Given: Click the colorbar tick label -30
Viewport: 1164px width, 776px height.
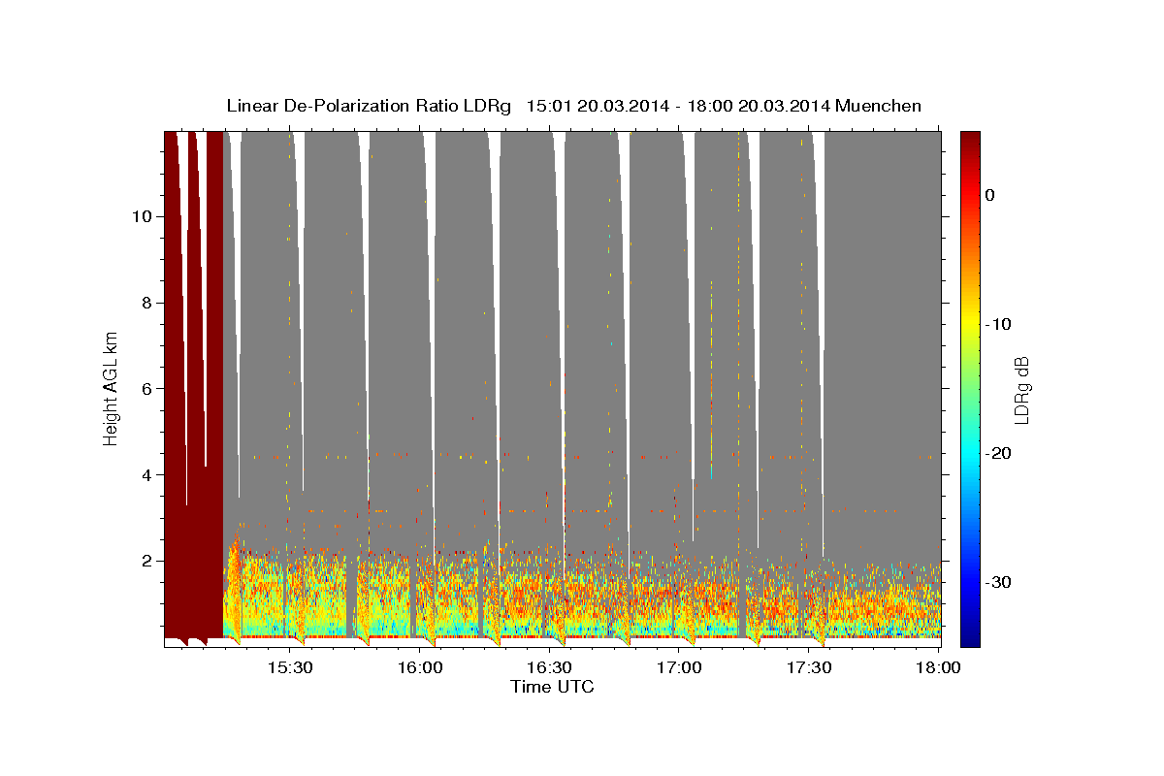Looking at the screenshot, I should click(x=999, y=582).
